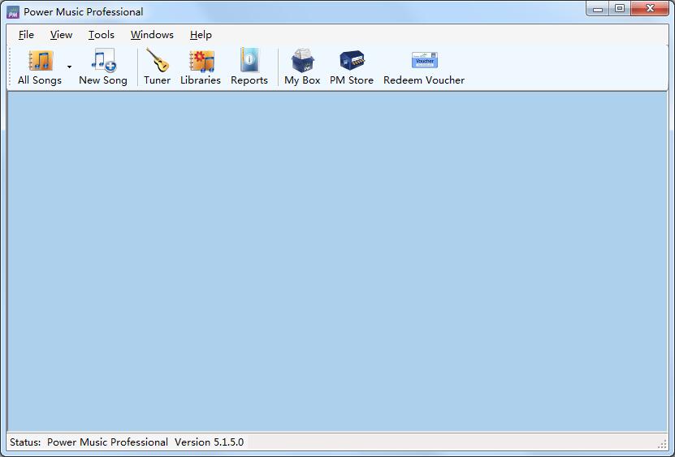Maximize the Power Music Professional window

tap(620, 9)
